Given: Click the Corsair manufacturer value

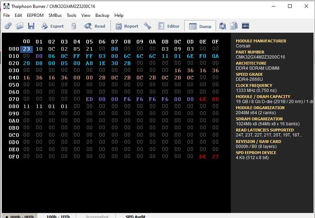Looking at the screenshot, I should [243, 46].
